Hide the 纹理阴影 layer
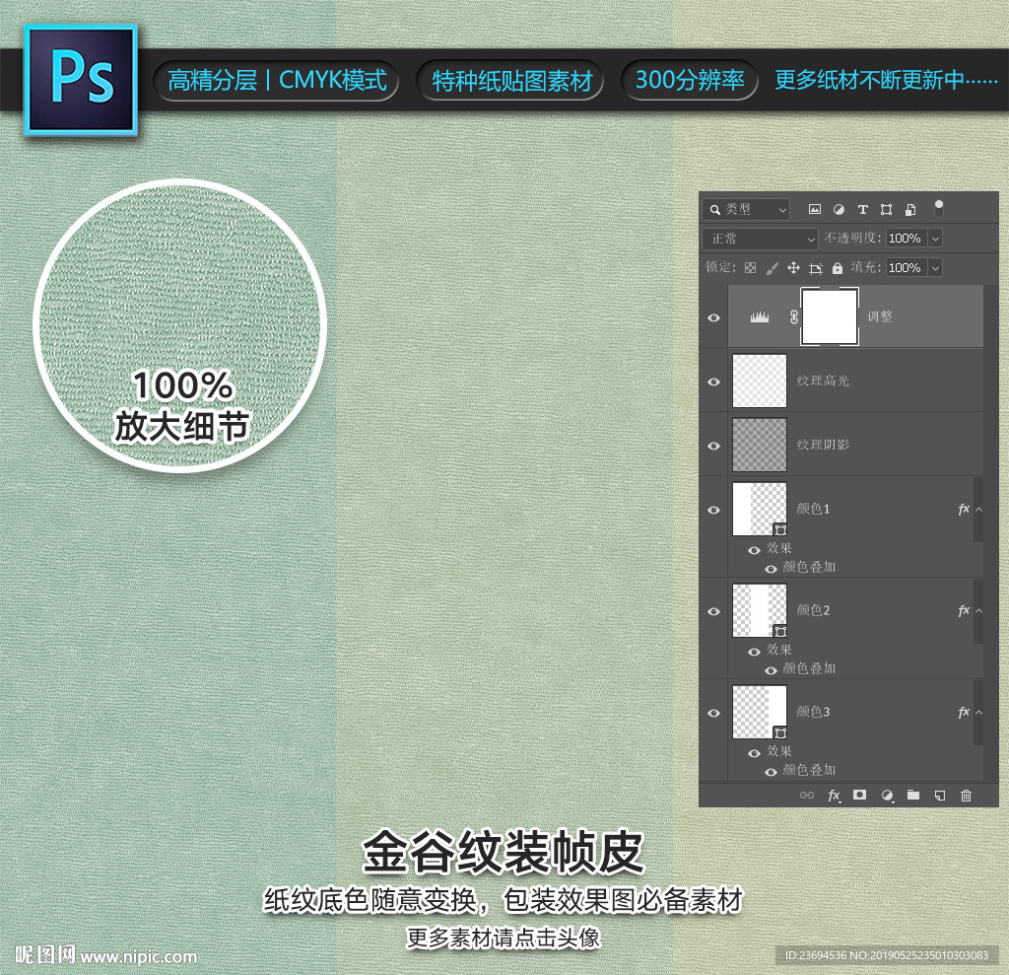This screenshot has height=975, width=1009. click(x=714, y=445)
